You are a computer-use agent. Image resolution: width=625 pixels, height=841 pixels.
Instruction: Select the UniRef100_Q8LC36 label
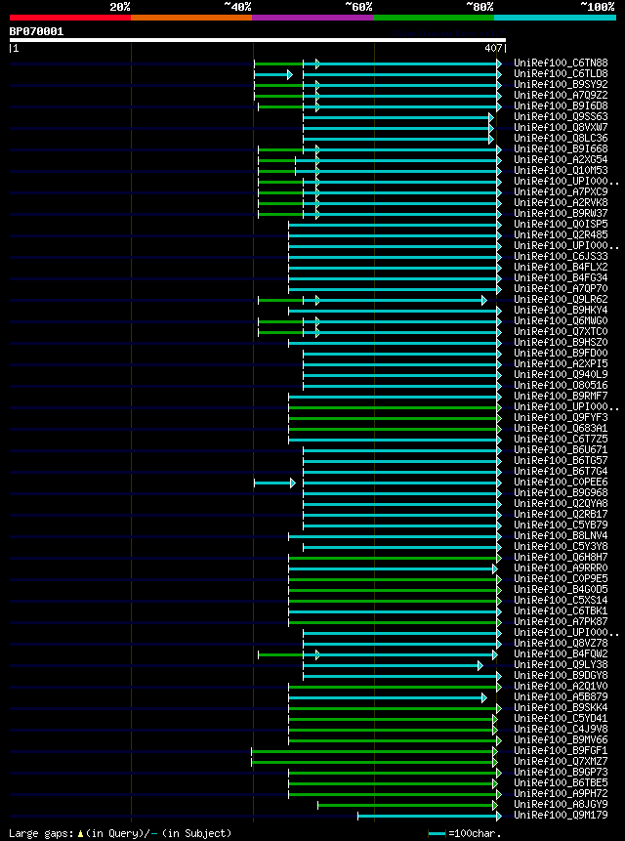tap(561, 138)
